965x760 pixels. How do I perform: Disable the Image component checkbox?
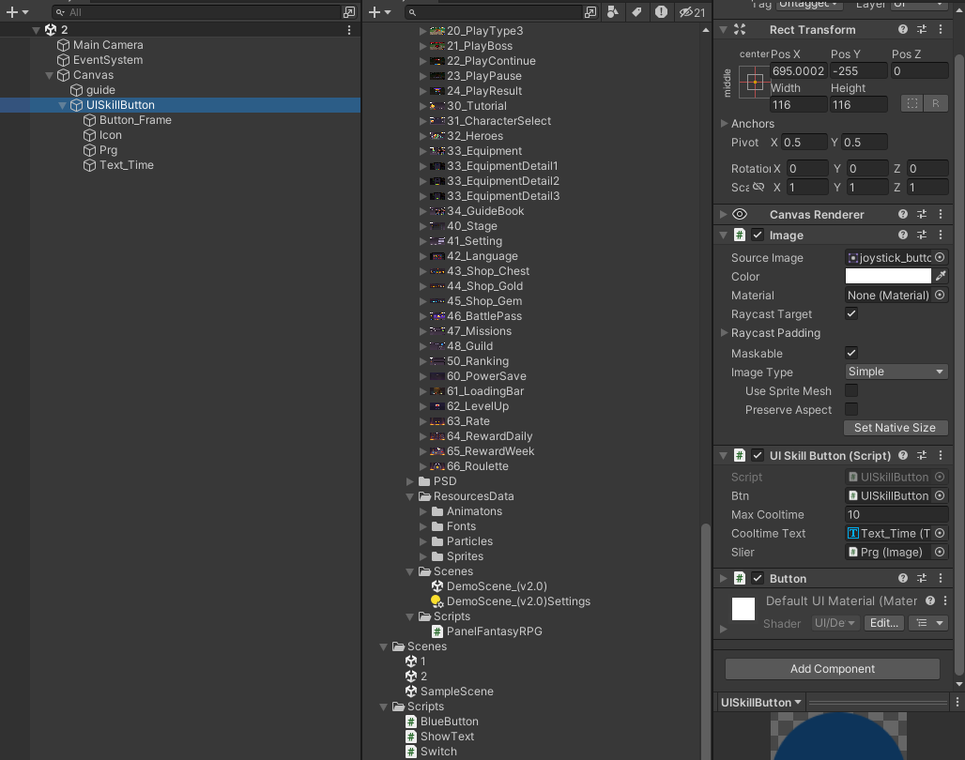point(758,236)
